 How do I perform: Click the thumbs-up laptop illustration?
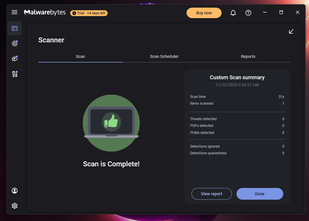coord(111,123)
